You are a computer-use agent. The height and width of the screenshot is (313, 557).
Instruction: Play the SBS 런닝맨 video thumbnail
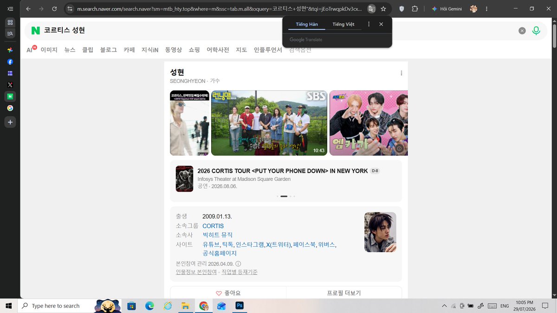(x=269, y=123)
